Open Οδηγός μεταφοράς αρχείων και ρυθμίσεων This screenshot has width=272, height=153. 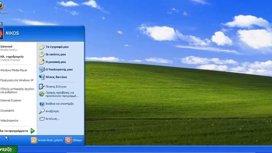17,91
